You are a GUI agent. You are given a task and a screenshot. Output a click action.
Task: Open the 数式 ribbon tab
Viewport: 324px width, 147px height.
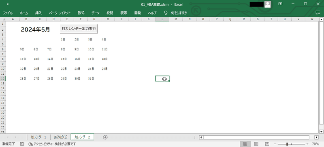pos(81,13)
